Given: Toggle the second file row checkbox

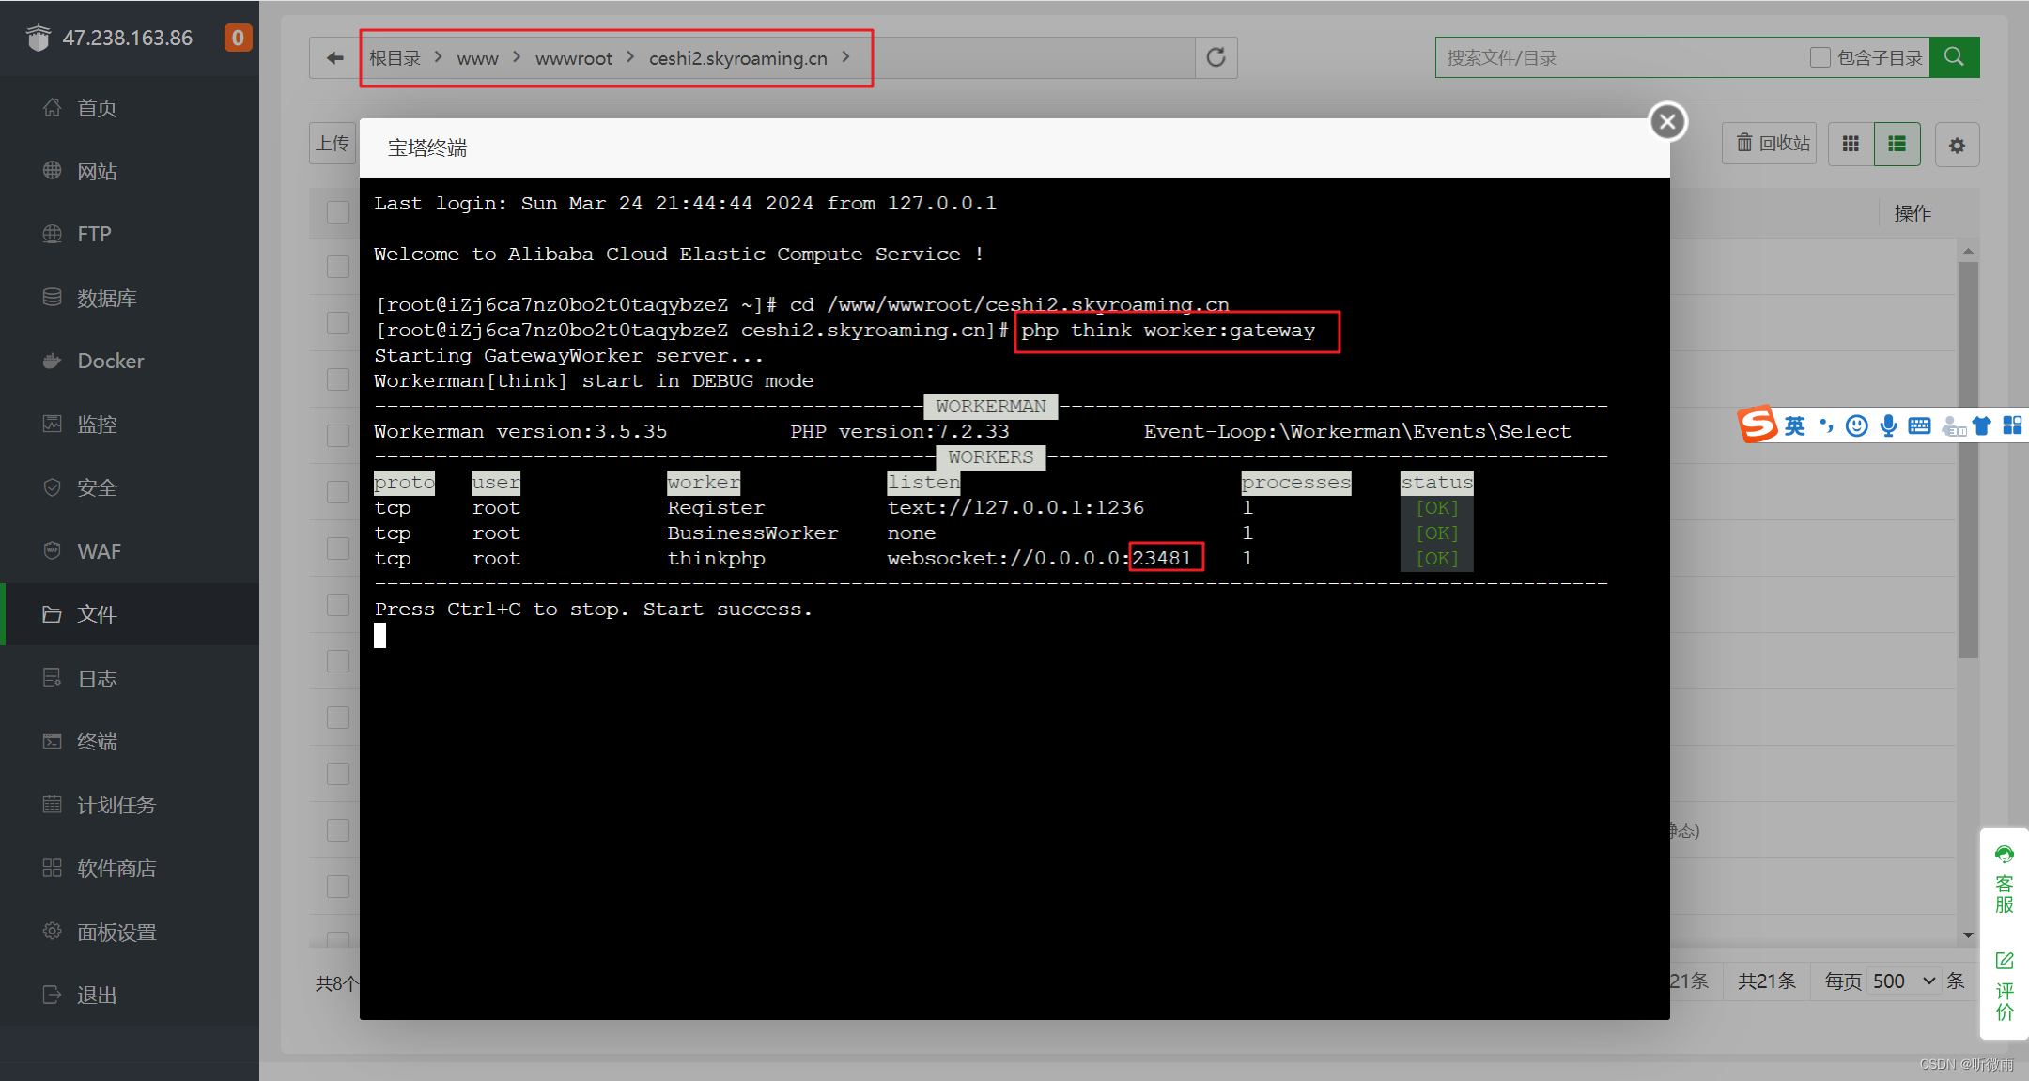Looking at the screenshot, I should 338,323.
